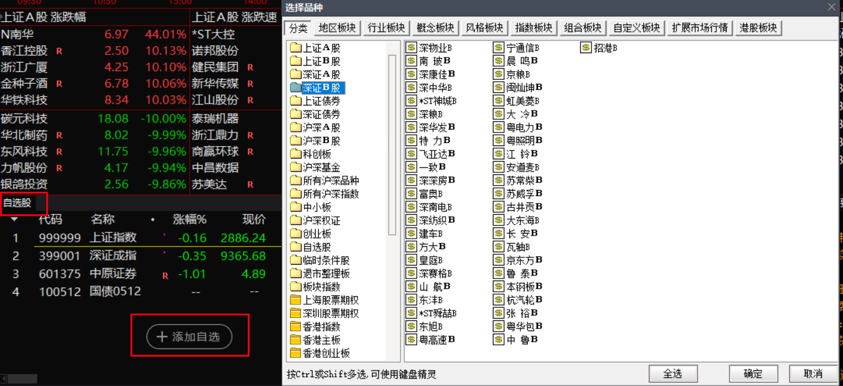Switch to the 指数板块 tab
Image resolution: width=843 pixels, height=386 pixels.
coord(534,28)
